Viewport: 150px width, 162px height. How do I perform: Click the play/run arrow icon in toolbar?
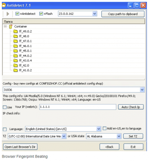(8, 14)
